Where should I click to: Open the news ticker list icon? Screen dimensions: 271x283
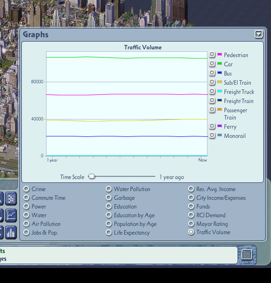tap(247, 254)
